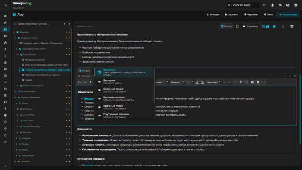Open the trend chart icon in sidebar
Image resolution: width=302 pixels, height=170 pixels.
coord(5,82)
